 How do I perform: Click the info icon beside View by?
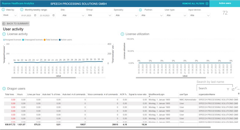(4, 10)
